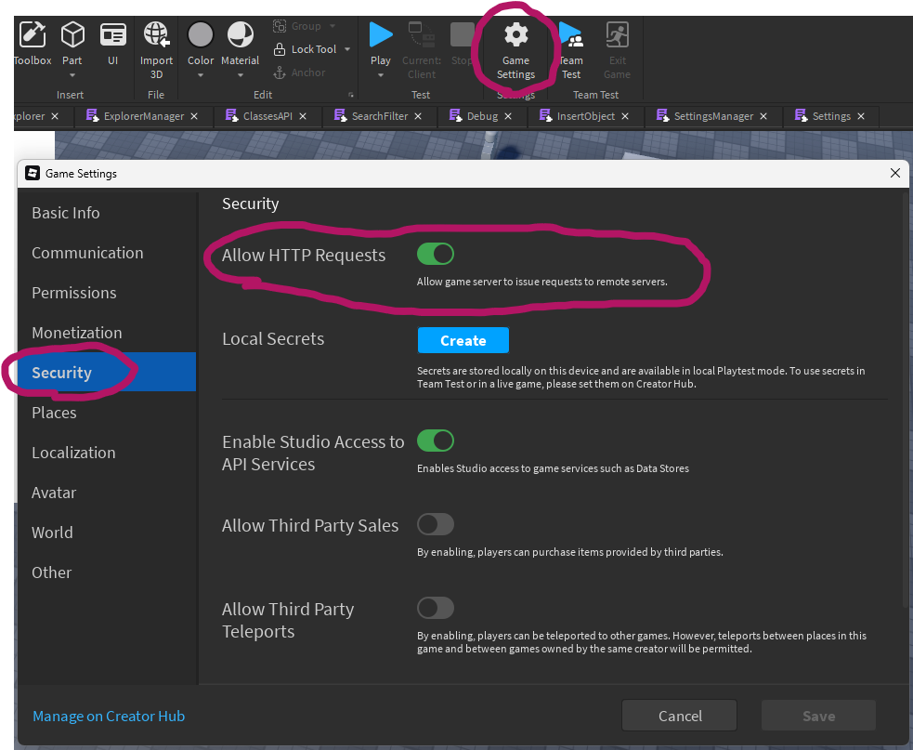Screen dimensions: 913x750
Task: Click the Team Test icon
Action: tap(571, 34)
